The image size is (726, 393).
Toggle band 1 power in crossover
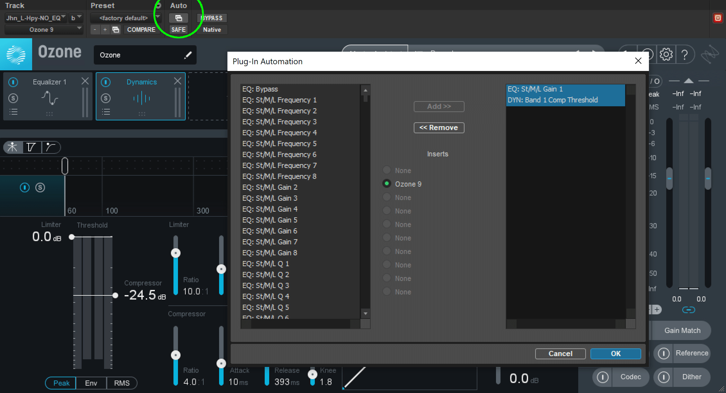pyautogui.click(x=25, y=188)
